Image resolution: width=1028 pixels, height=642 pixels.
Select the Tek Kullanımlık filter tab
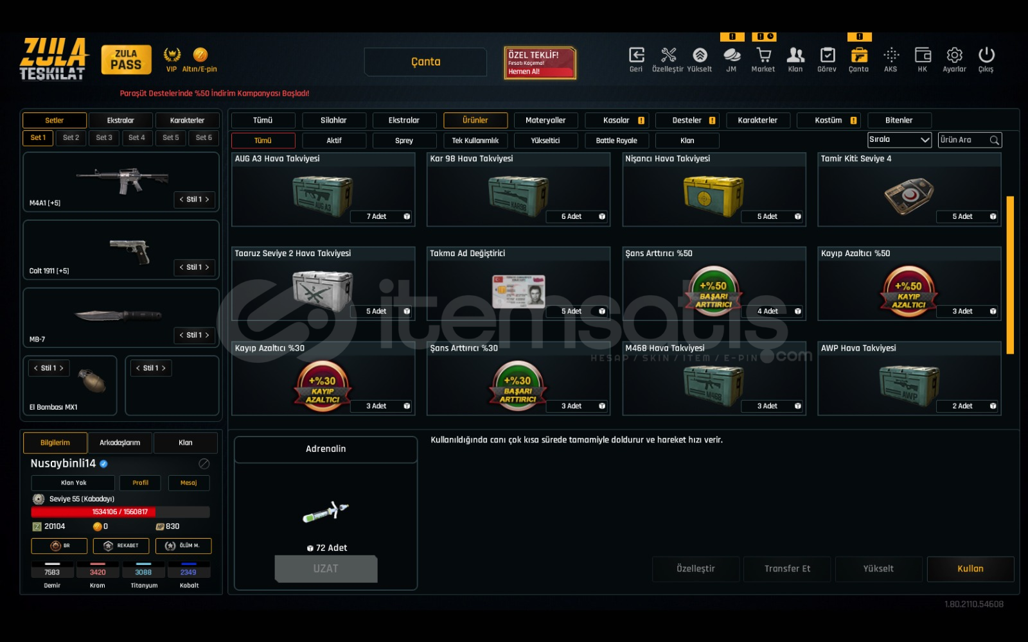(475, 141)
